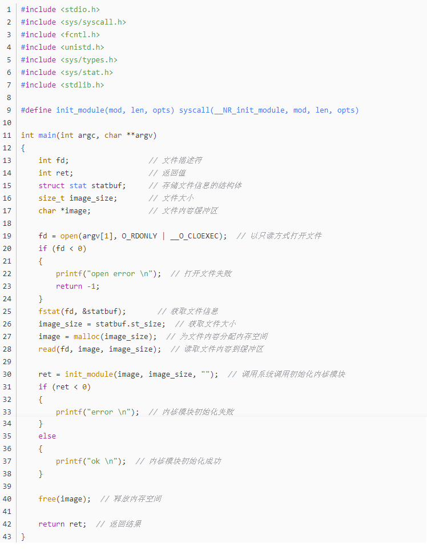Click the printf("ok \n") statement
This screenshot has height=550, width=427.
coord(91,461)
